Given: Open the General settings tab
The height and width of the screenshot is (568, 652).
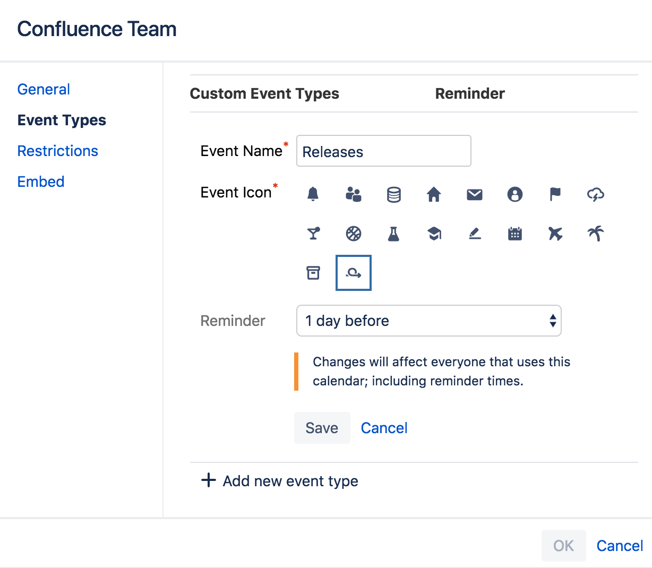Looking at the screenshot, I should pyautogui.click(x=44, y=89).
